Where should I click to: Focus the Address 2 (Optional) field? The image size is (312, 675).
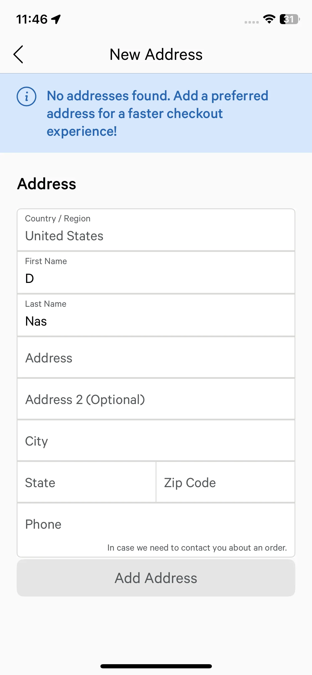[x=156, y=399]
